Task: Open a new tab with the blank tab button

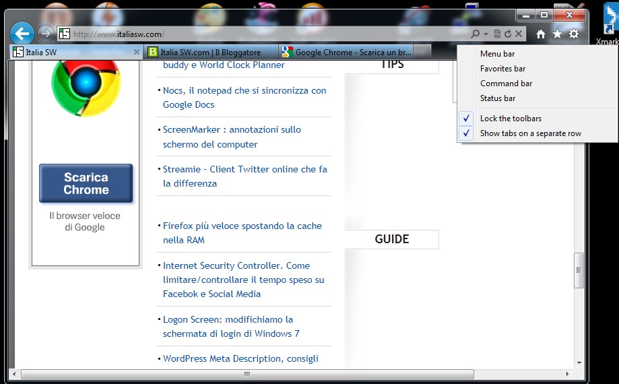Action: (423, 52)
